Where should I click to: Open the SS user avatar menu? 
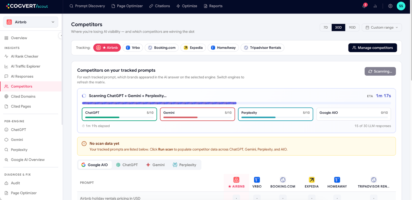tap(401, 6)
